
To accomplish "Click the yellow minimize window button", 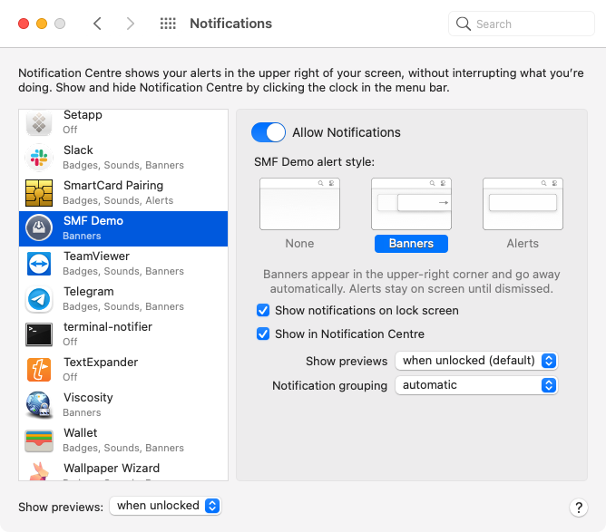I will tap(42, 24).
